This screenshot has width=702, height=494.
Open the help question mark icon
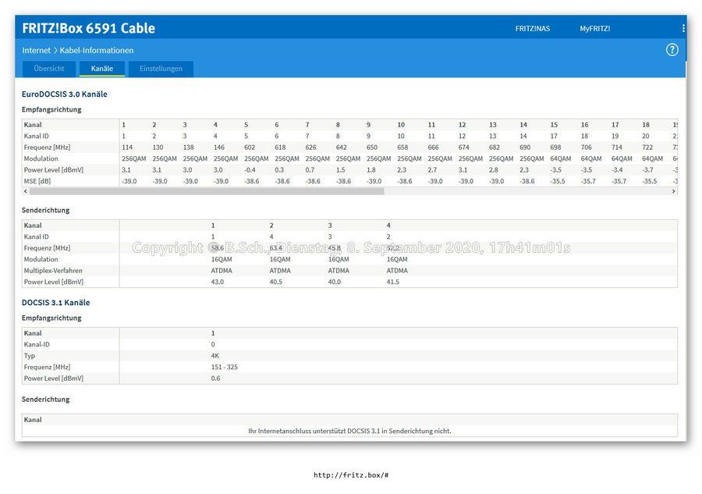tap(672, 50)
